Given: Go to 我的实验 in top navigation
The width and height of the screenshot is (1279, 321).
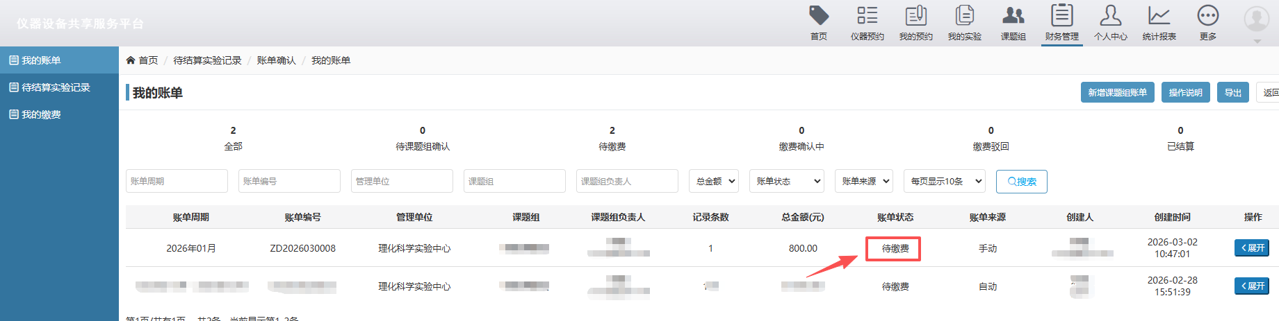Looking at the screenshot, I should coord(964,17).
